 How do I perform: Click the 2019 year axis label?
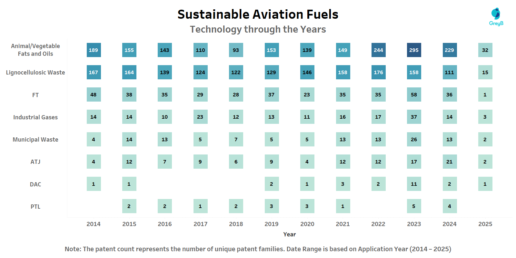(x=272, y=224)
